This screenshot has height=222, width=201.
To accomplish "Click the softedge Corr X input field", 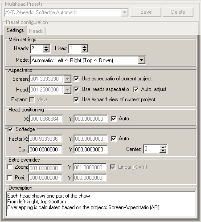I will pos(45,150).
